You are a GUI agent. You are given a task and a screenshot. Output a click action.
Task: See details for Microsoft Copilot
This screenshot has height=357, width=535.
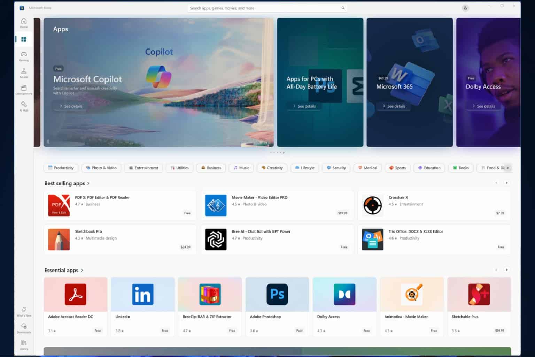click(71, 106)
